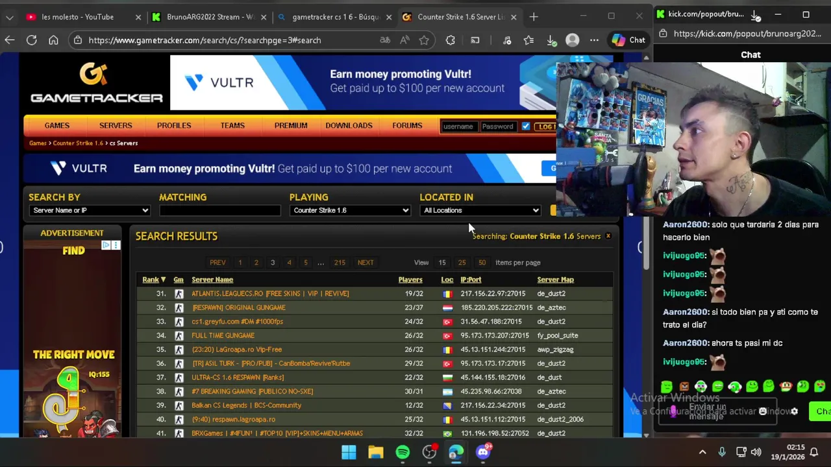Dismiss the 'Searching: Counter Strike 1.6' filter X
Viewport: 831px width, 467px height.
point(608,236)
